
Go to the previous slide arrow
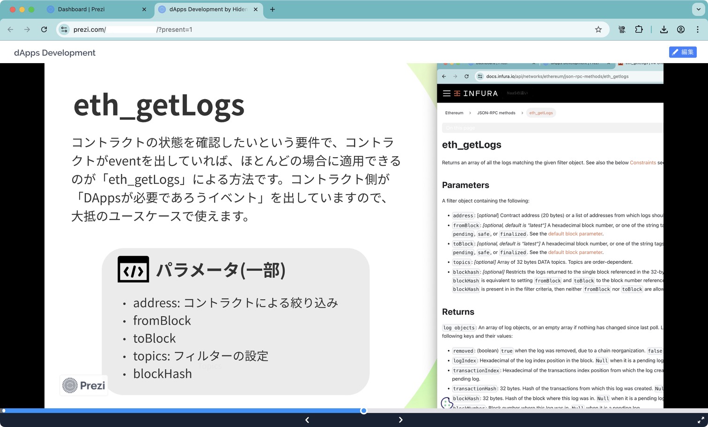coord(307,420)
